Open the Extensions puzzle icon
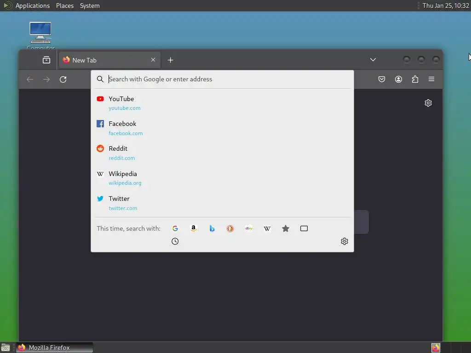This screenshot has height=353, width=471. [x=415, y=79]
